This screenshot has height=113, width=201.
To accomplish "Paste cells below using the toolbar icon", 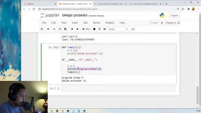I will point(66,29).
